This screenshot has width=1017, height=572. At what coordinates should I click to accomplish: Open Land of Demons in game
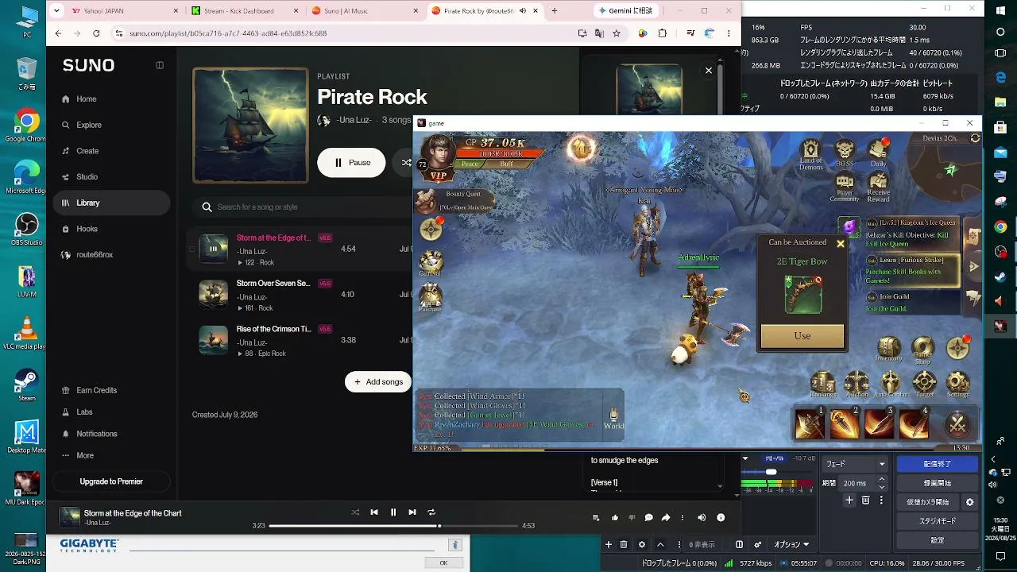(810, 153)
